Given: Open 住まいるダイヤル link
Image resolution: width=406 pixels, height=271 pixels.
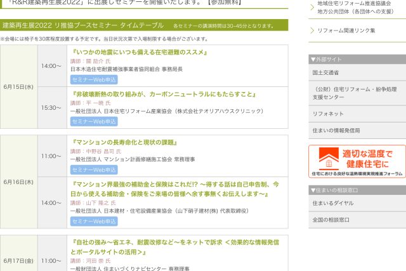Looking at the screenshot, I should coord(357,203).
